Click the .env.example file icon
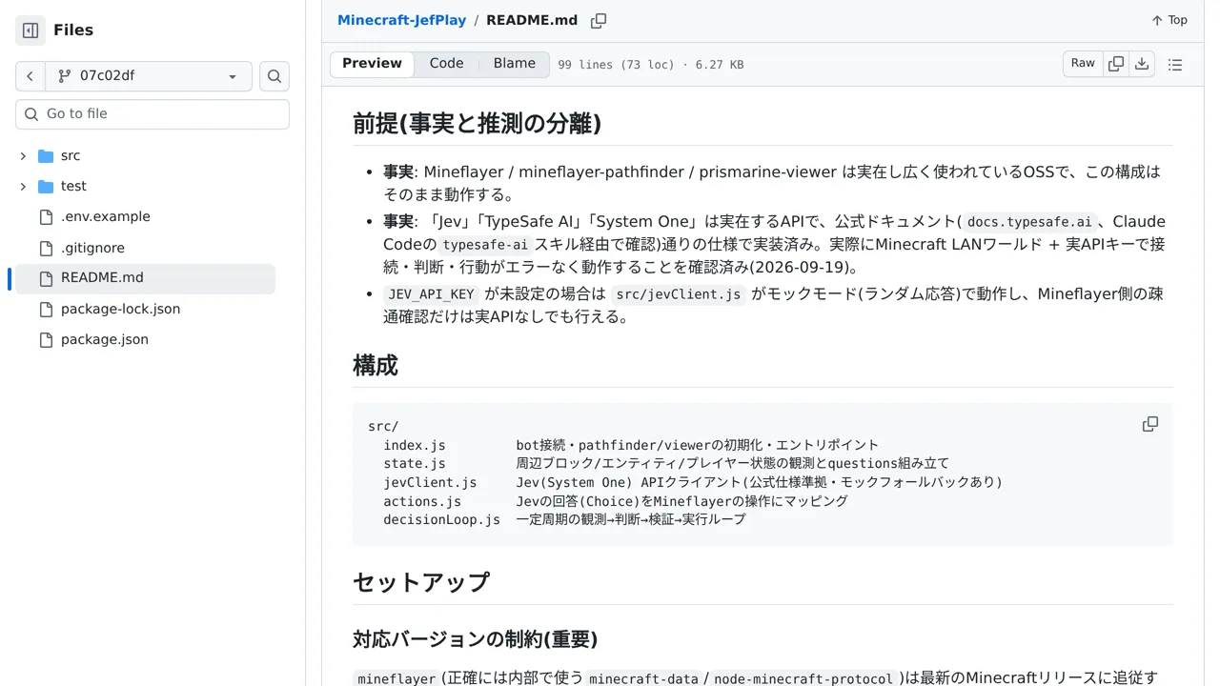 click(46, 217)
